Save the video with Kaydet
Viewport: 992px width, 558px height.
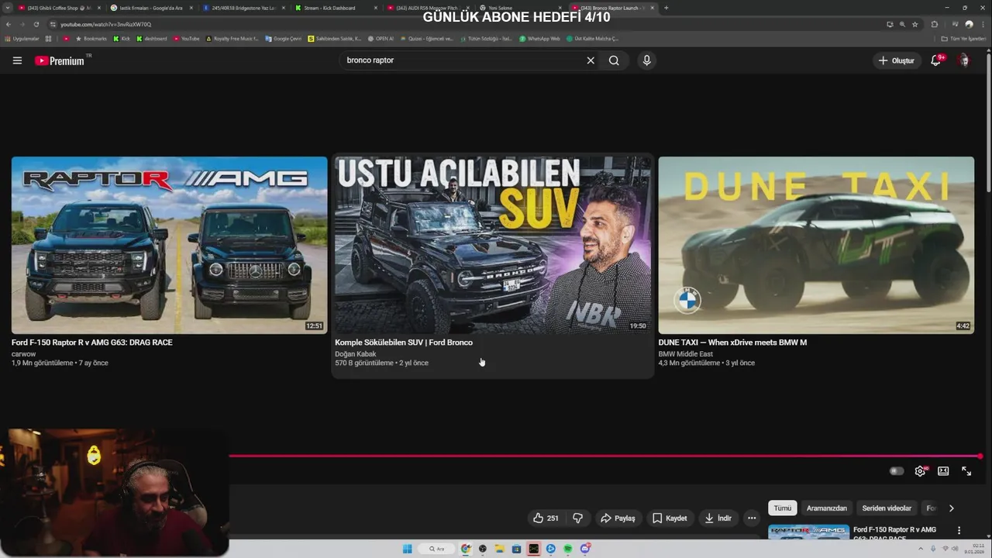[670, 518]
